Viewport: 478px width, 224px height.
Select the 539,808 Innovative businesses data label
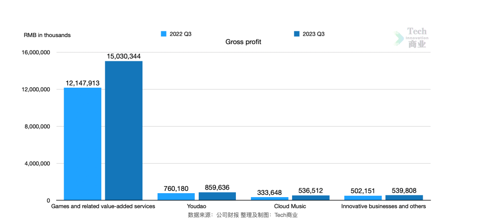[404, 190]
